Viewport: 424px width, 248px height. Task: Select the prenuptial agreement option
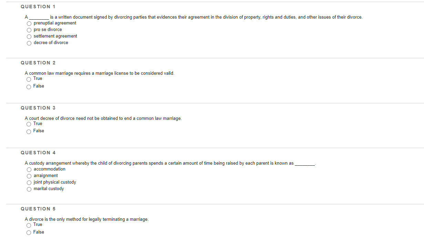pos(29,23)
